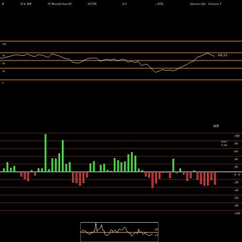
Task: Select the 9.61 value beside the MR chart
Action: pos(224,142)
